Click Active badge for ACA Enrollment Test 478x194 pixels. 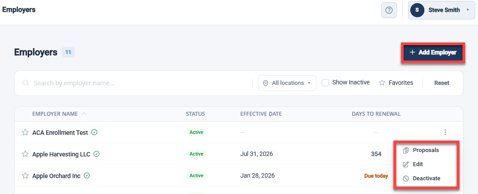197,132
